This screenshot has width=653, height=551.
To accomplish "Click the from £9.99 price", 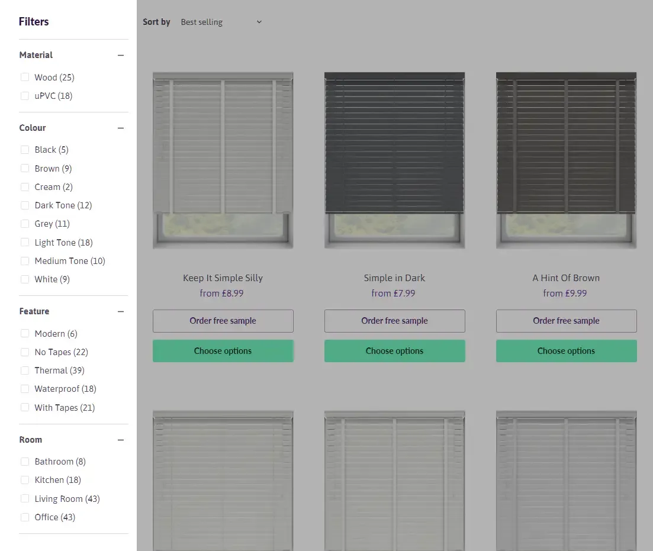I will [565, 293].
